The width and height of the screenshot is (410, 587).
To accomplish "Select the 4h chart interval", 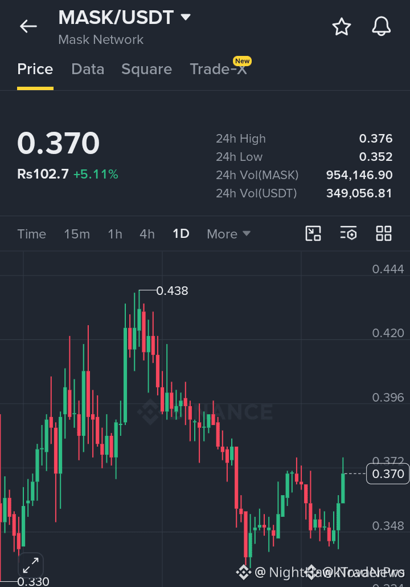I will click(x=147, y=234).
